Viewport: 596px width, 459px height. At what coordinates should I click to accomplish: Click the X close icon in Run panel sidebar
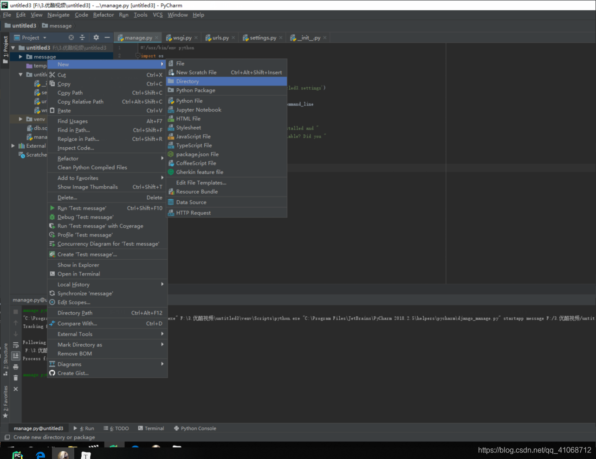tap(16, 389)
